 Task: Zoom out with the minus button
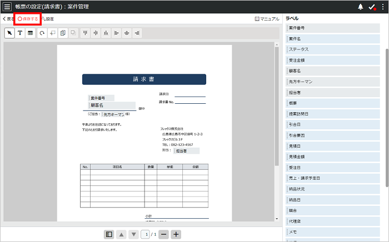tap(163, 234)
